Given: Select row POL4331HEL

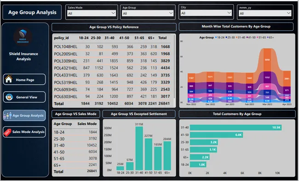Looking at the screenshot, I should click(112, 75).
